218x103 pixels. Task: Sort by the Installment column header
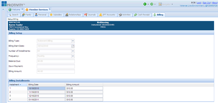pos(18,85)
